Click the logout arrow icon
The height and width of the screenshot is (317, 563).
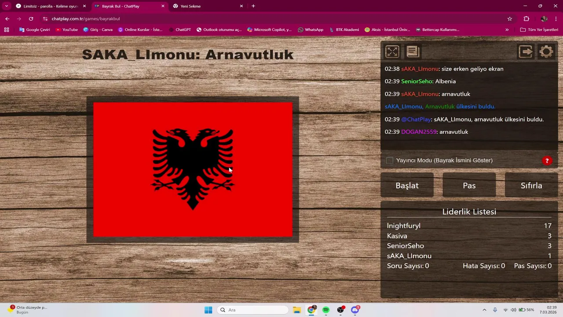coord(526,52)
